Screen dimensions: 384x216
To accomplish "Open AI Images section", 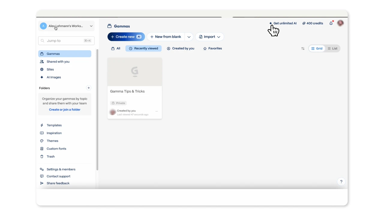I will click(65, 77).
